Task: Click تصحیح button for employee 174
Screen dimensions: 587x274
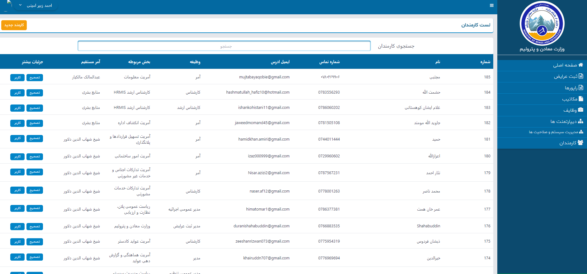Action: [x=35, y=257]
